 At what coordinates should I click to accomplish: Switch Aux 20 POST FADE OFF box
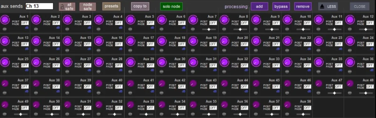tap(244, 44)
